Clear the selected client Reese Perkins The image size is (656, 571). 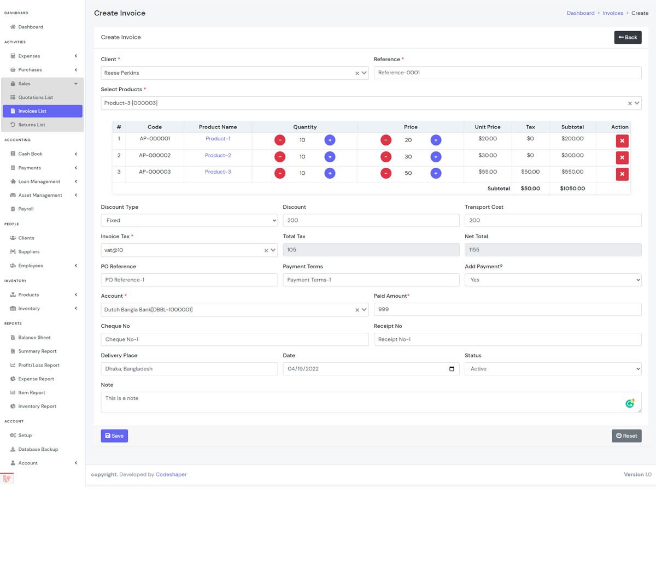click(x=357, y=73)
